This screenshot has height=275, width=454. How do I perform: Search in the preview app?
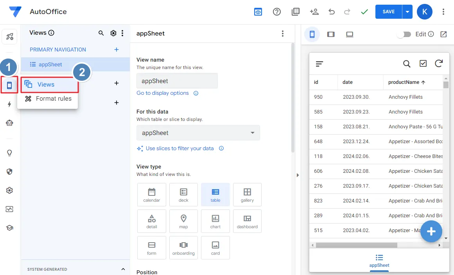pyautogui.click(x=407, y=64)
